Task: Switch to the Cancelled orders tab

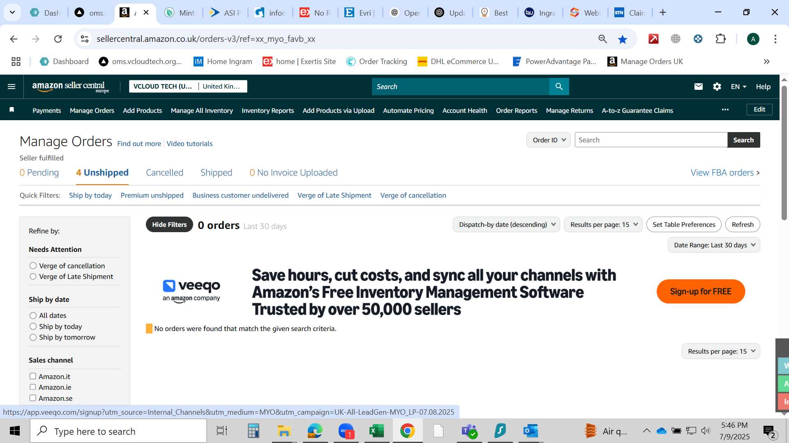Action: (x=165, y=173)
